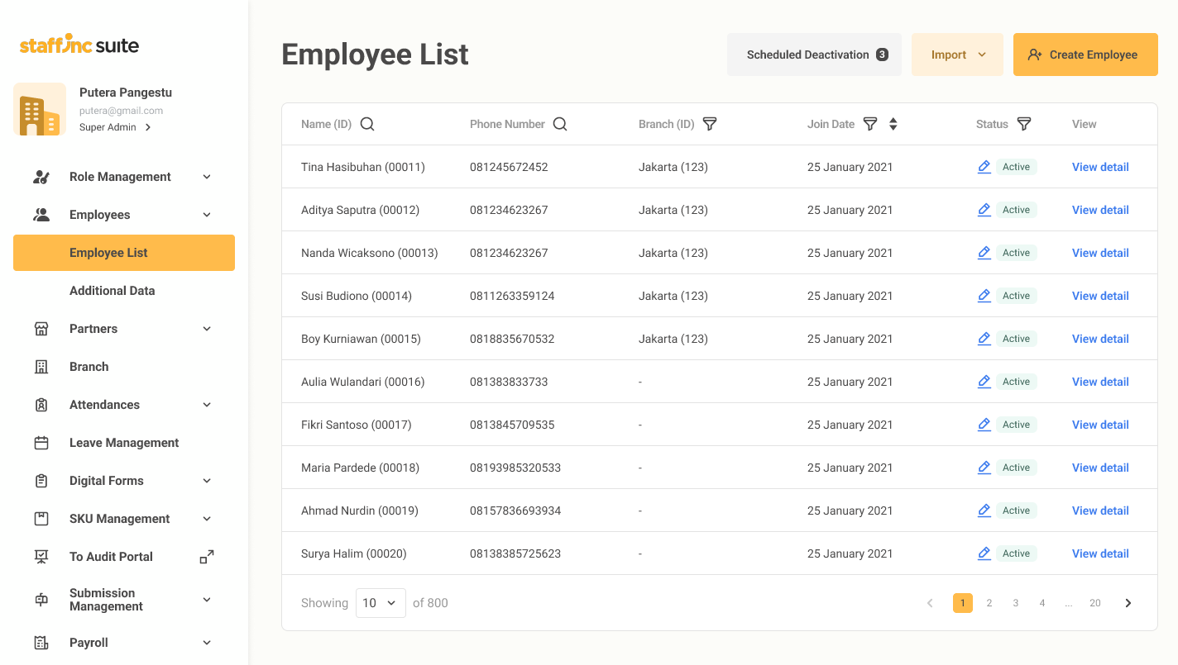Click the Phone Number search icon
The image size is (1178, 665).
(560, 124)
